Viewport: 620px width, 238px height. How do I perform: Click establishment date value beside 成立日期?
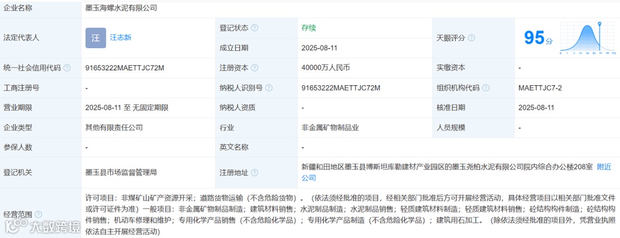pos(319,48)
